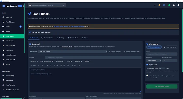Insert the {{email}} merge chip
Viewport: 183px width, 99px height.
pyautogui.click(x=87, y=61)
